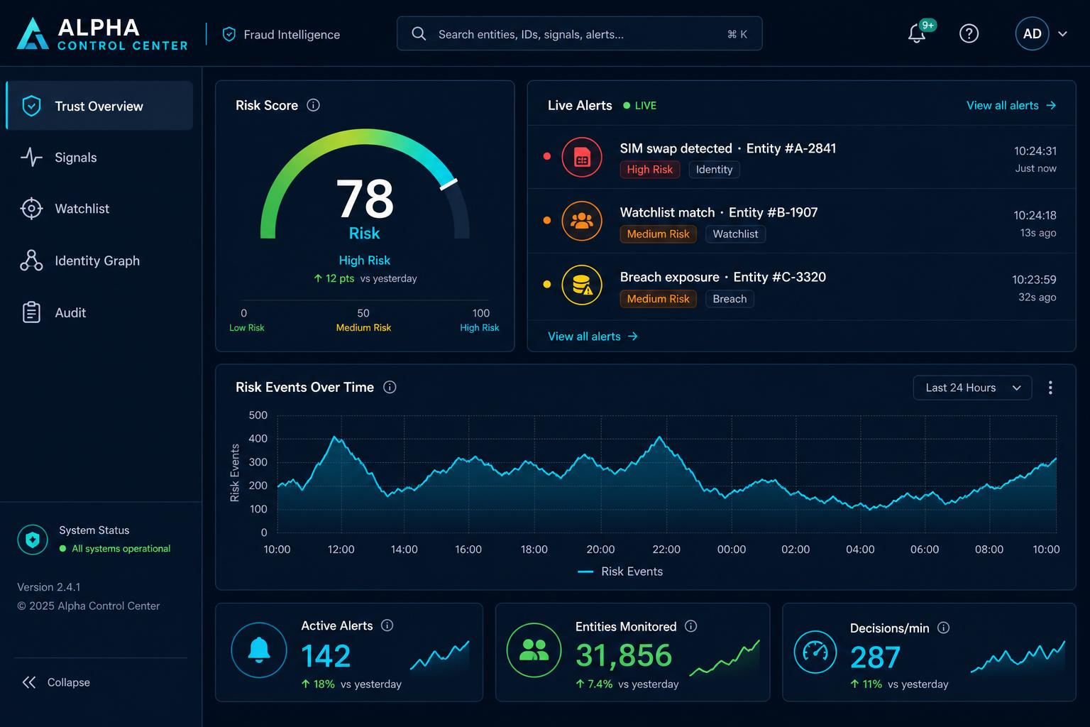
Task: Open notifications bell with 9+ badge
Action: [x=917, y=33]
